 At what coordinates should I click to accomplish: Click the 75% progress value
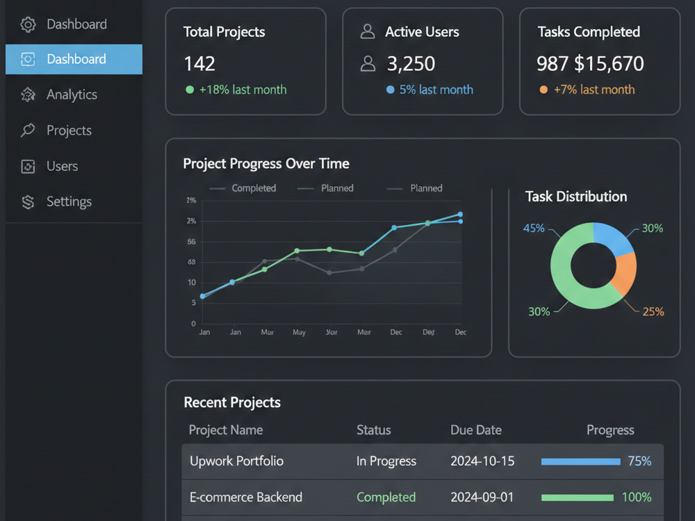point(639,462)
